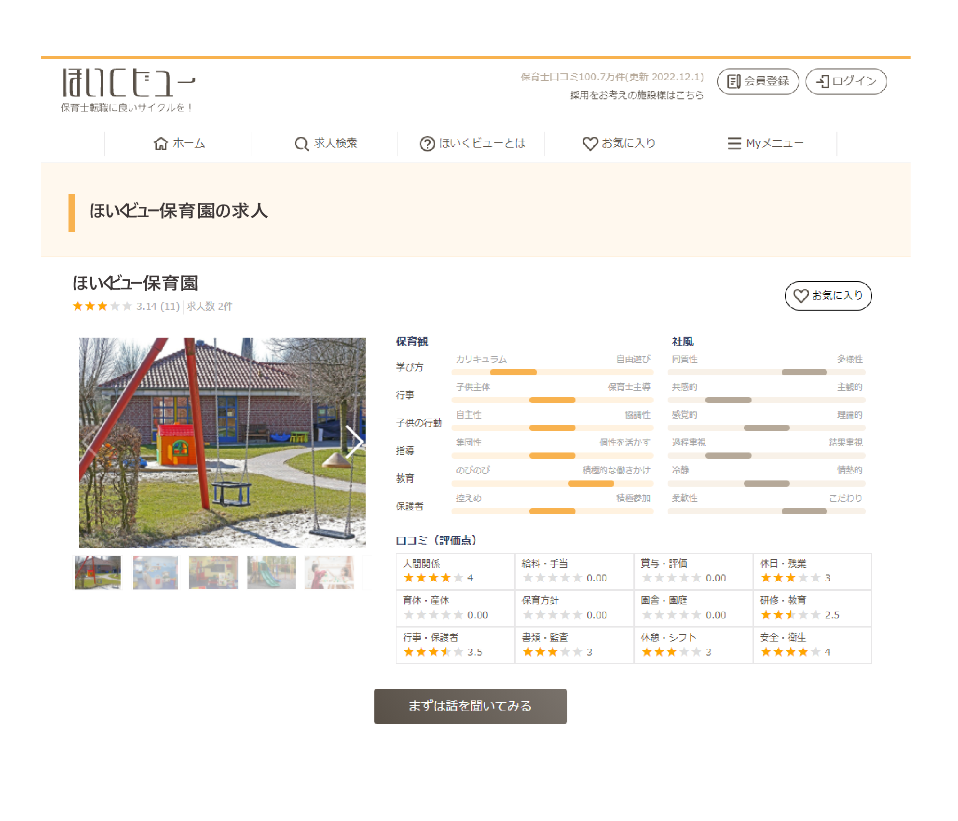
Task: Click the 保育士口コミ100.7万件 update text
Action: [612, 77]
